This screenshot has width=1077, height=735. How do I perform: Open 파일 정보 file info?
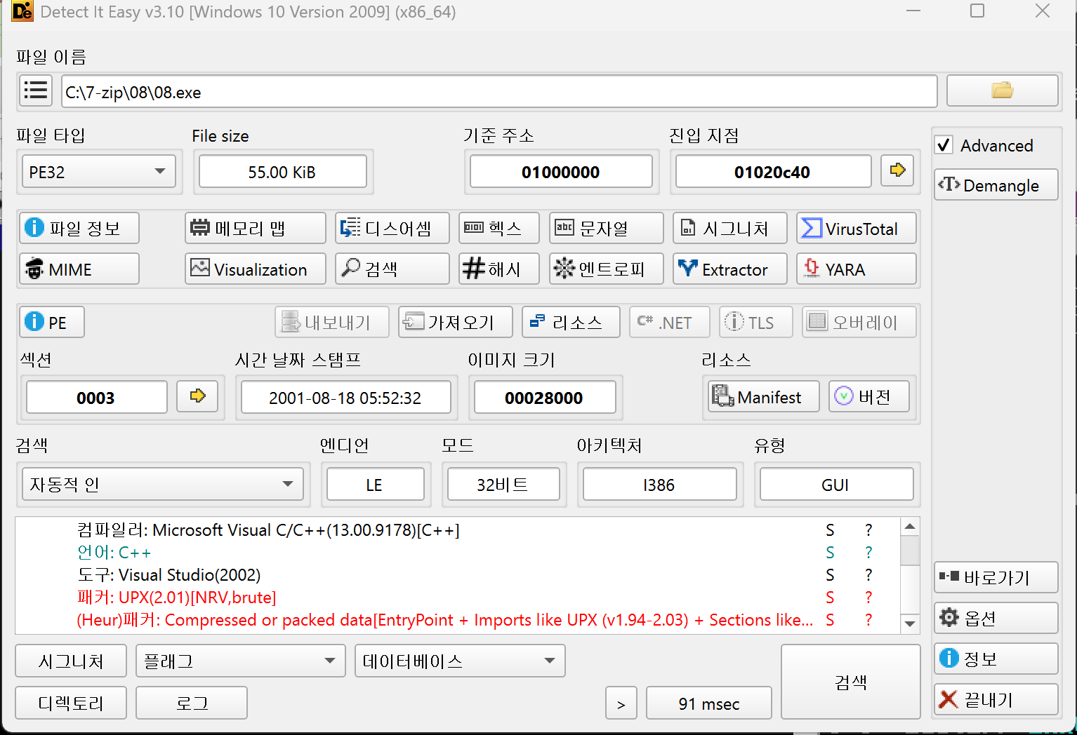click(x=79, y=229)
